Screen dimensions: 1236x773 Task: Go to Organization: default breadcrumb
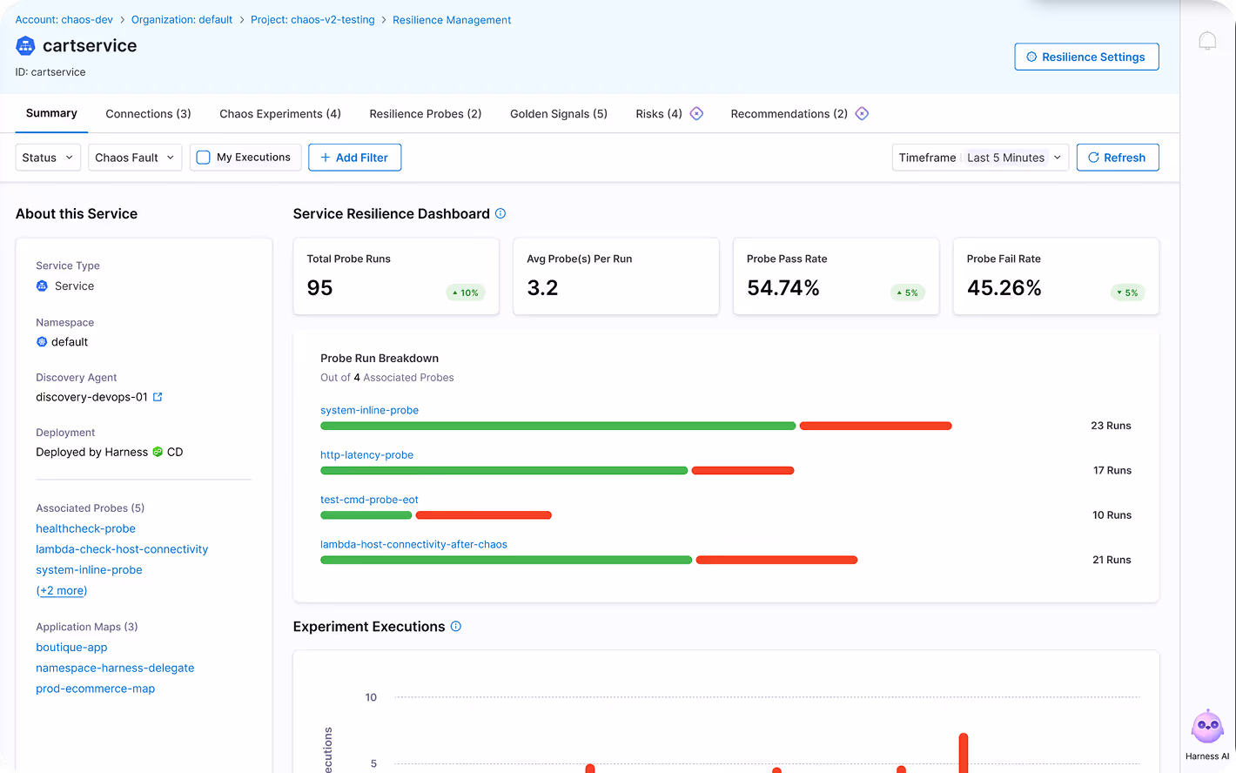[182, 20]
